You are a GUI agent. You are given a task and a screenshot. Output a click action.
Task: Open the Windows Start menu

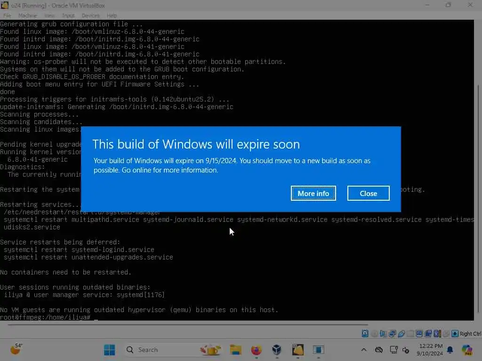109,350
